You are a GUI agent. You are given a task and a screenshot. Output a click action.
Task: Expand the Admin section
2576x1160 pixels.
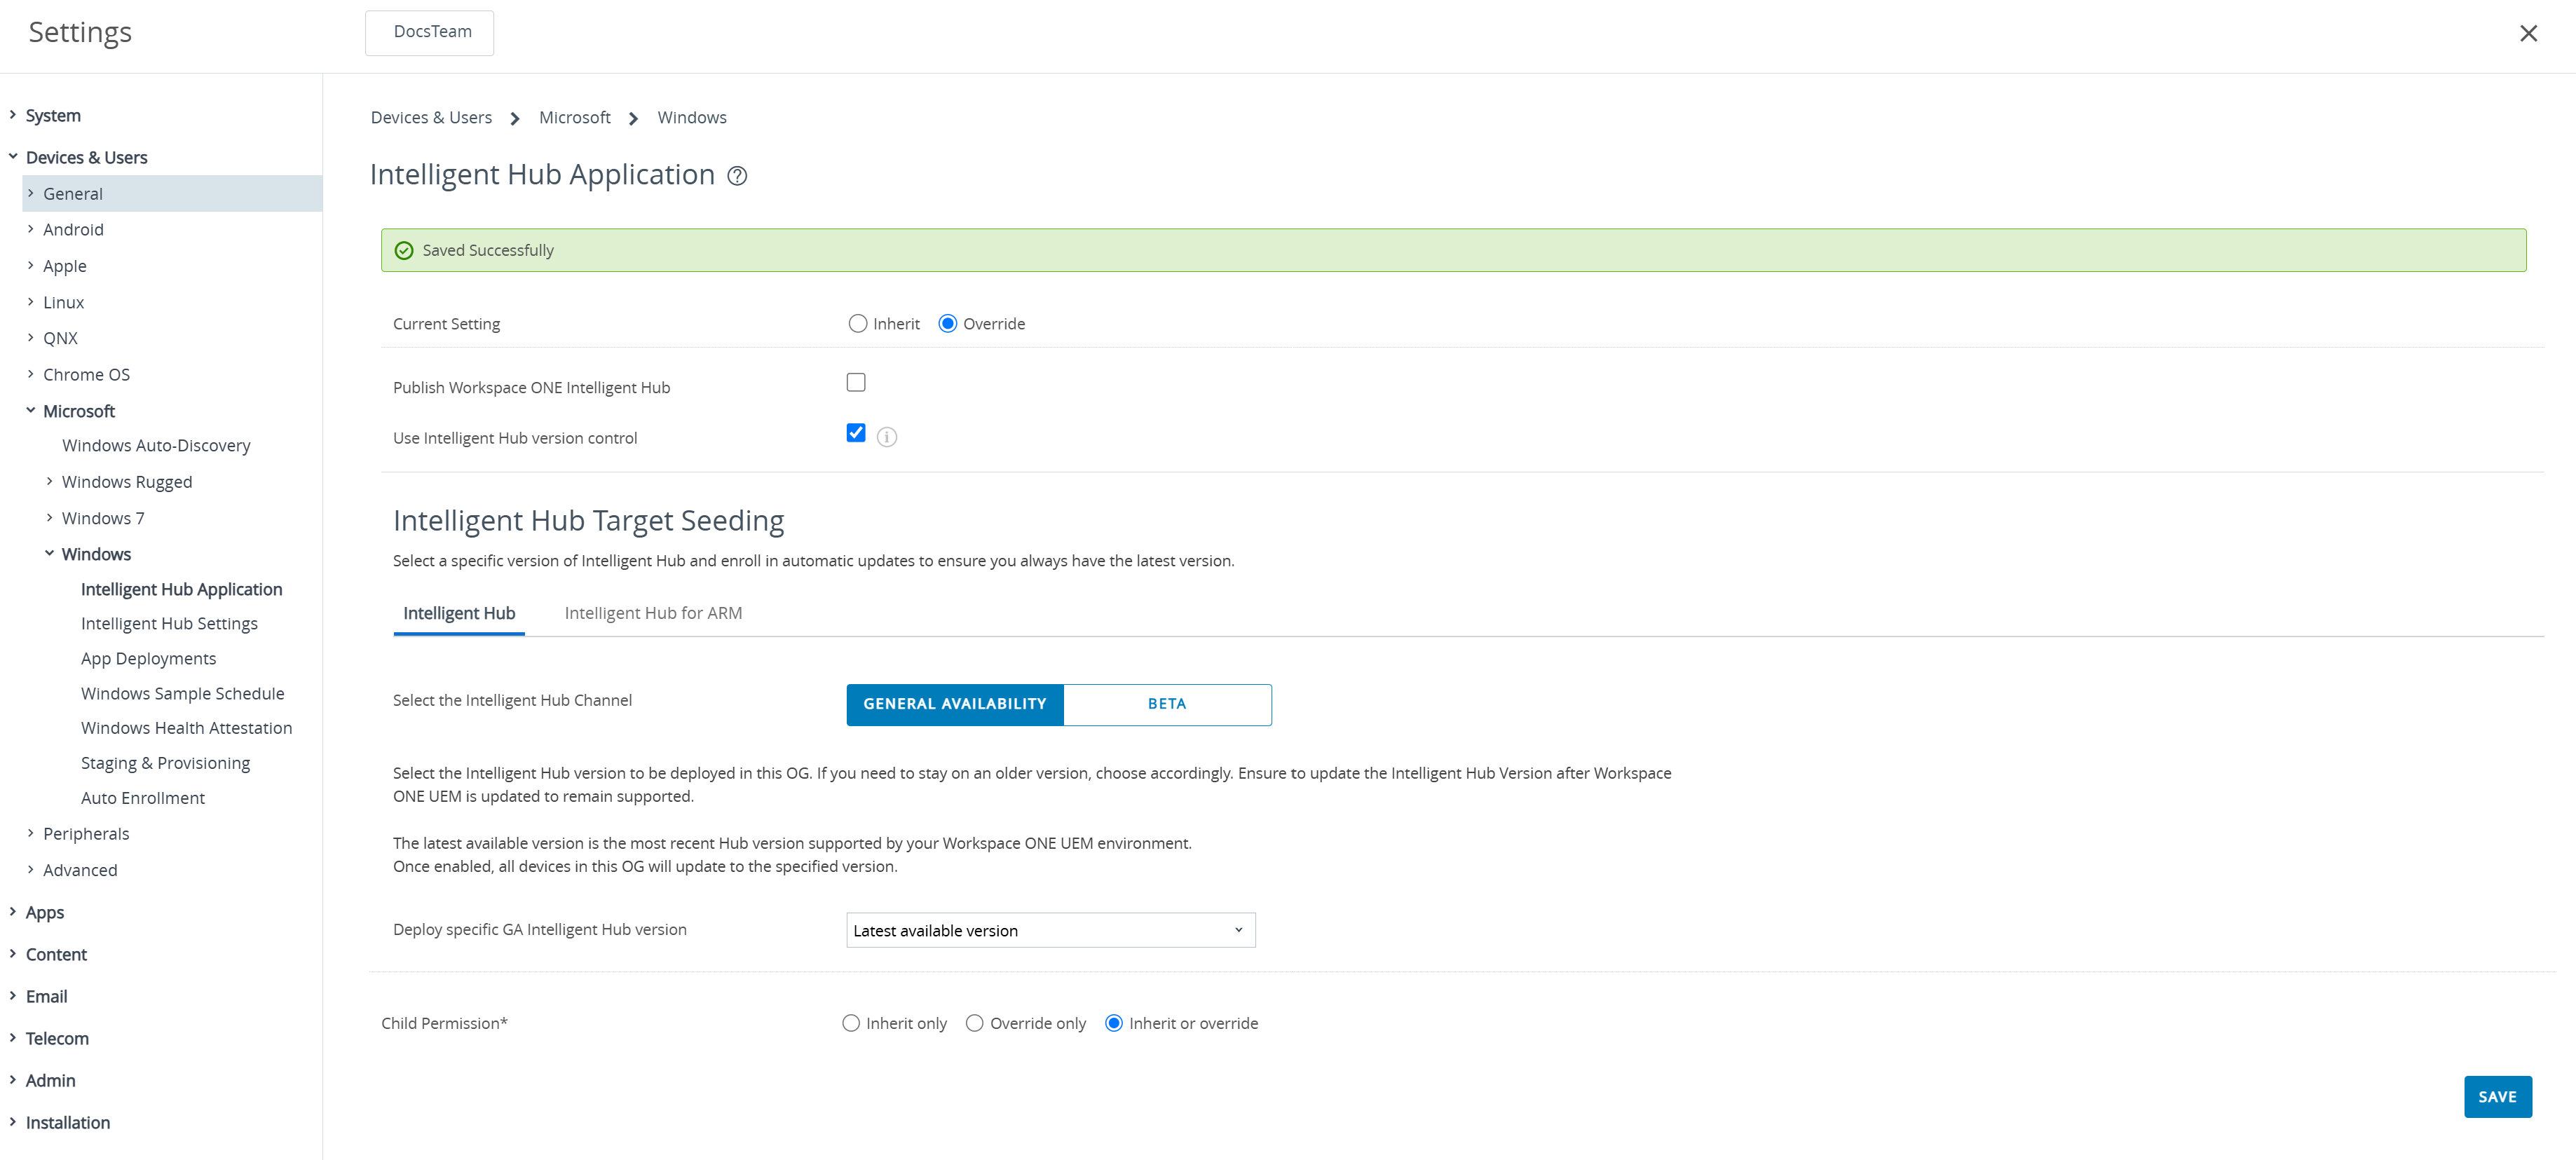12,1080
